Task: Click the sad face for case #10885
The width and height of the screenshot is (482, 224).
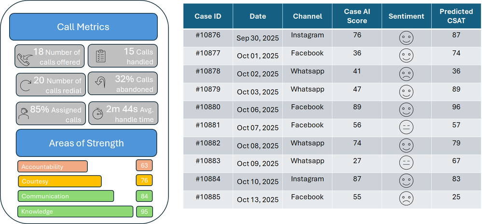Action: 406,200
